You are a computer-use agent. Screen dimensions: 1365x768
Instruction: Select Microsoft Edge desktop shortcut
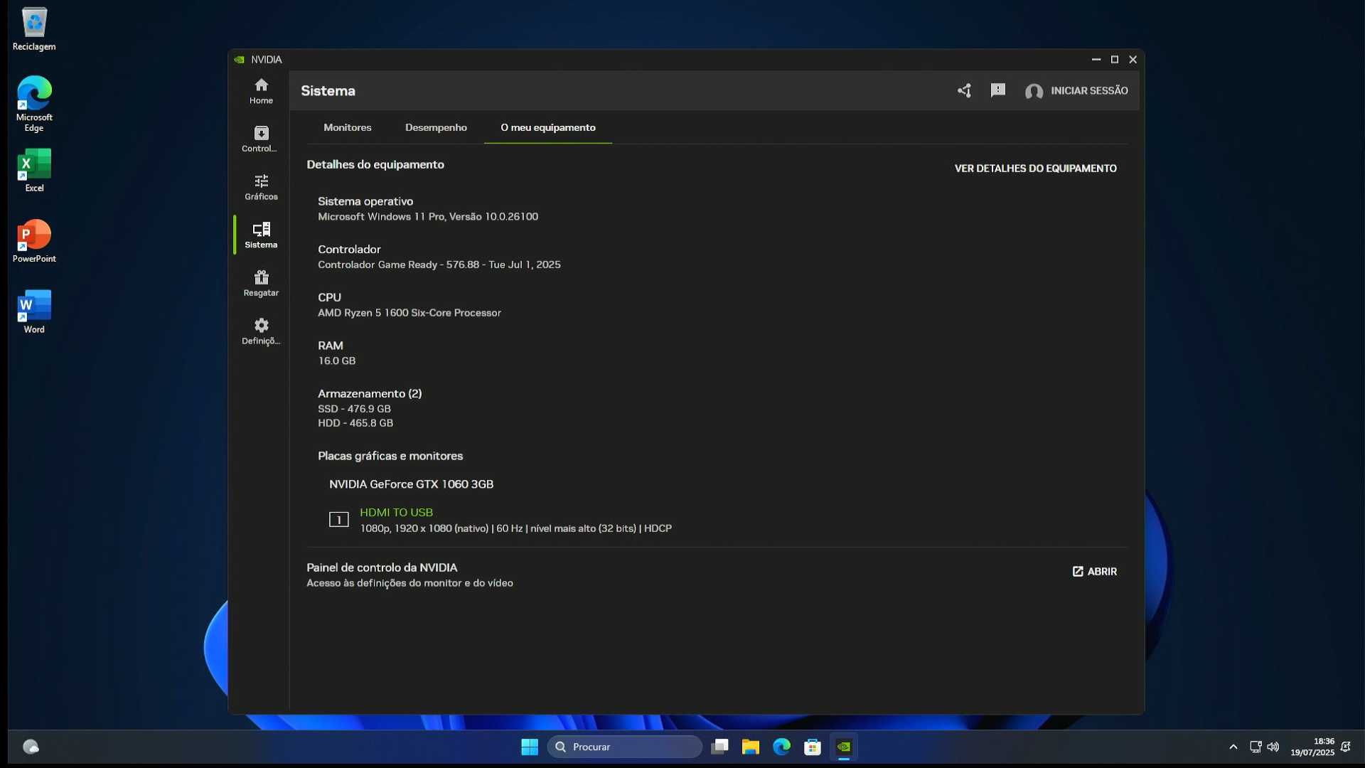(34, 104)
